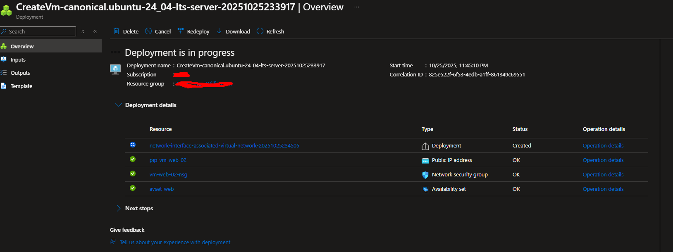The image size is (673, 252).
Task: Select the Overview menu item
Action: tap(22, 46)
